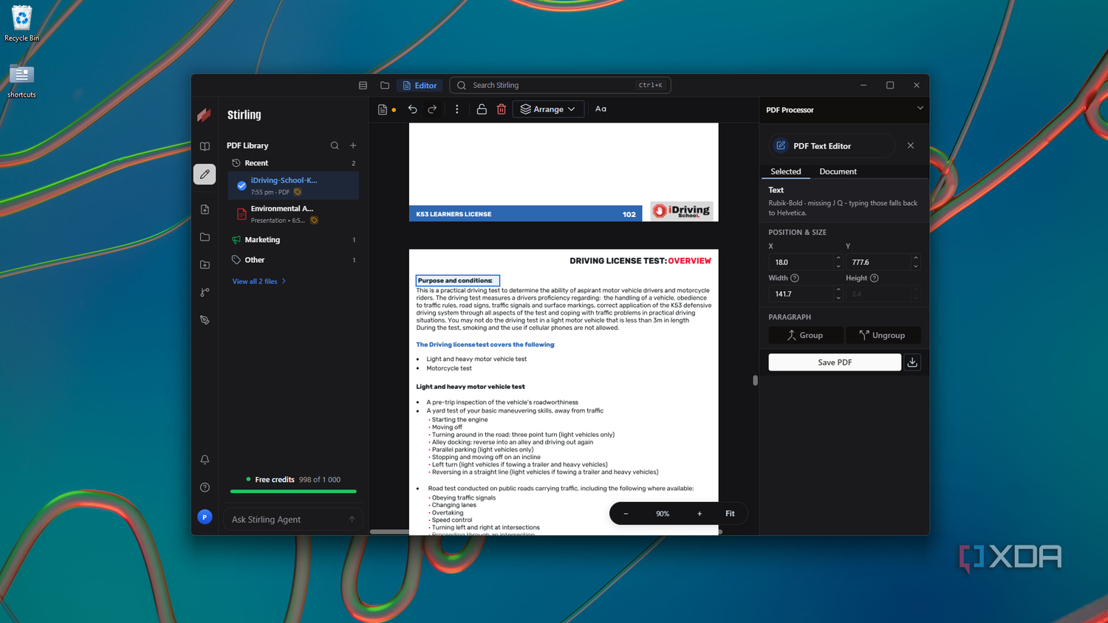Click the vertical scrollbar of the document
The image size is (1108, 623).
click(755, 381)
